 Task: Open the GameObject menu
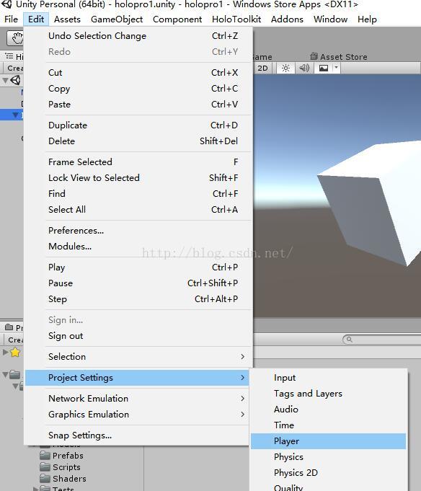(x=117, y=19)
